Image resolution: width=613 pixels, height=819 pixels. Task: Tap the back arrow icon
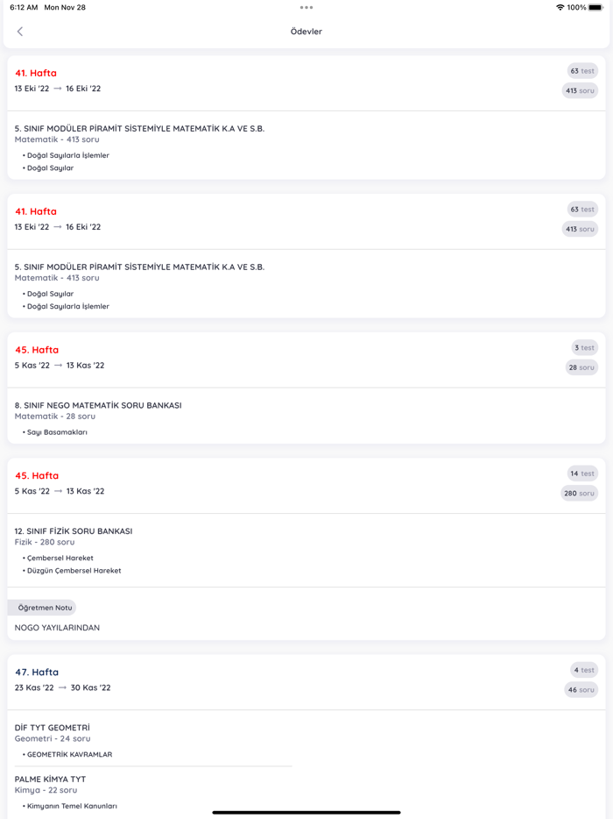point(20,32)
